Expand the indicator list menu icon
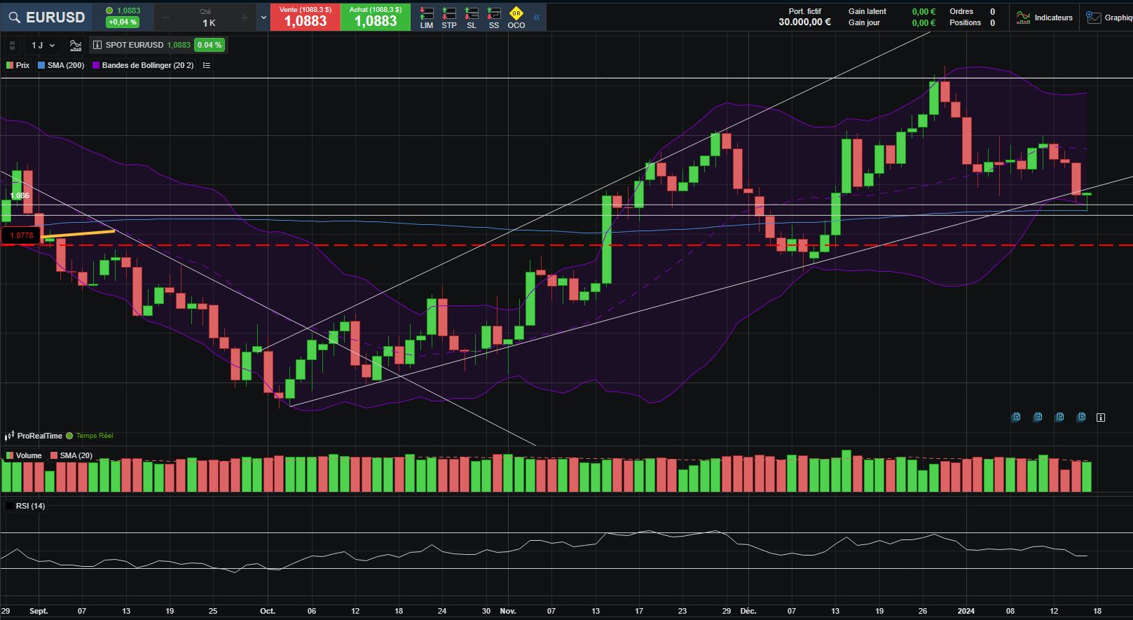1133x620 pixels. point(207,65)
